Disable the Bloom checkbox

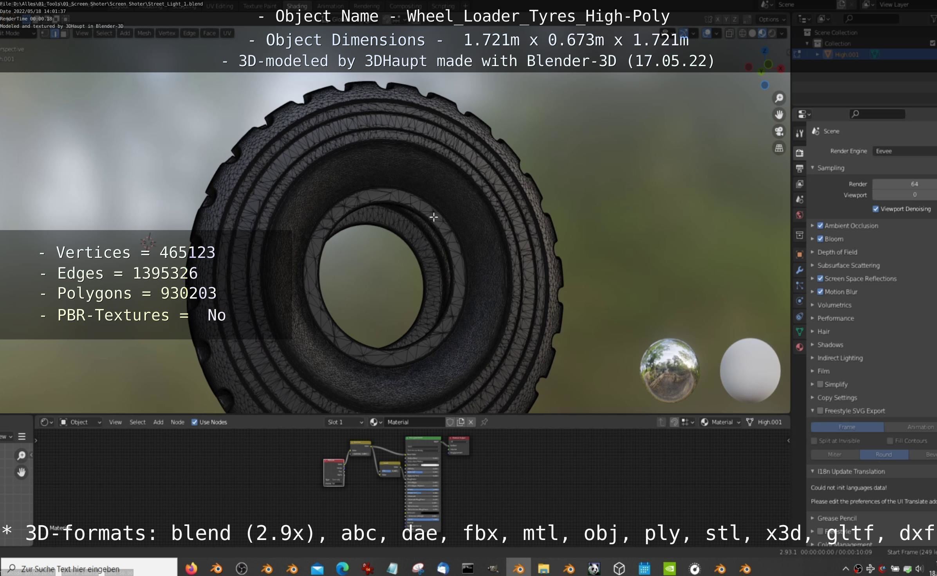[x=820, y=239]
